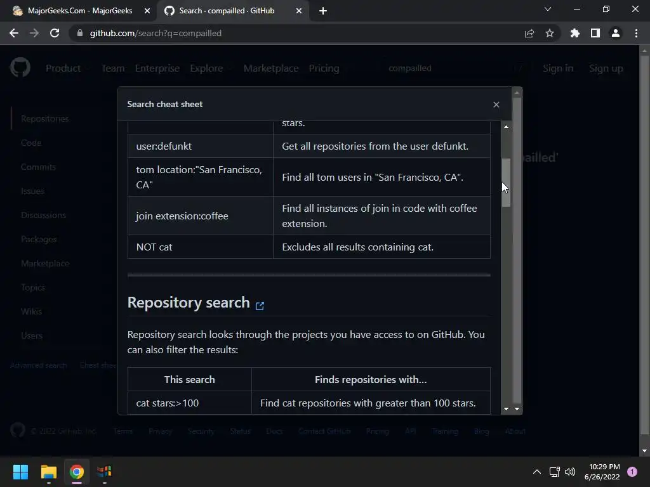This screenshot has height=487, width=650.
Task: Show hidden system tray icons
Action: pos(537,472)
